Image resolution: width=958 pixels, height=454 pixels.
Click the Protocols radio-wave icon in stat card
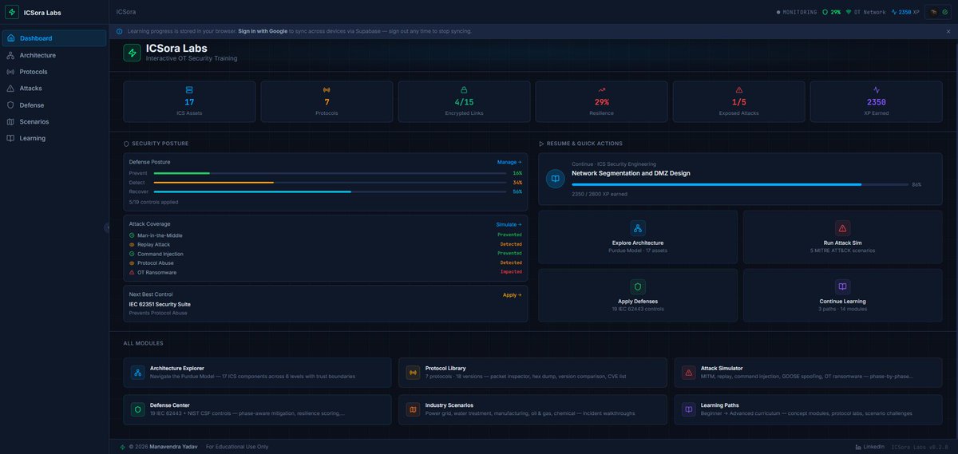327,90
